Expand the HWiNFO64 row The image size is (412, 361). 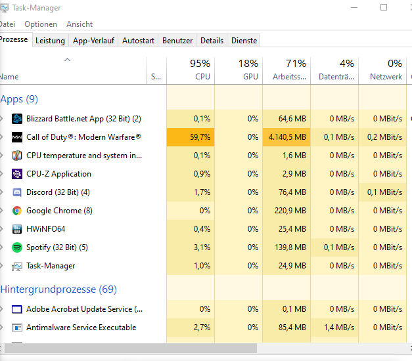coord(1,229)
